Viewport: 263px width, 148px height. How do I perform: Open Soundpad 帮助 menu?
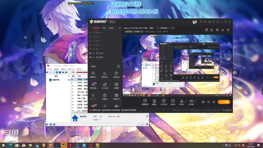click(x=79, y=69)
